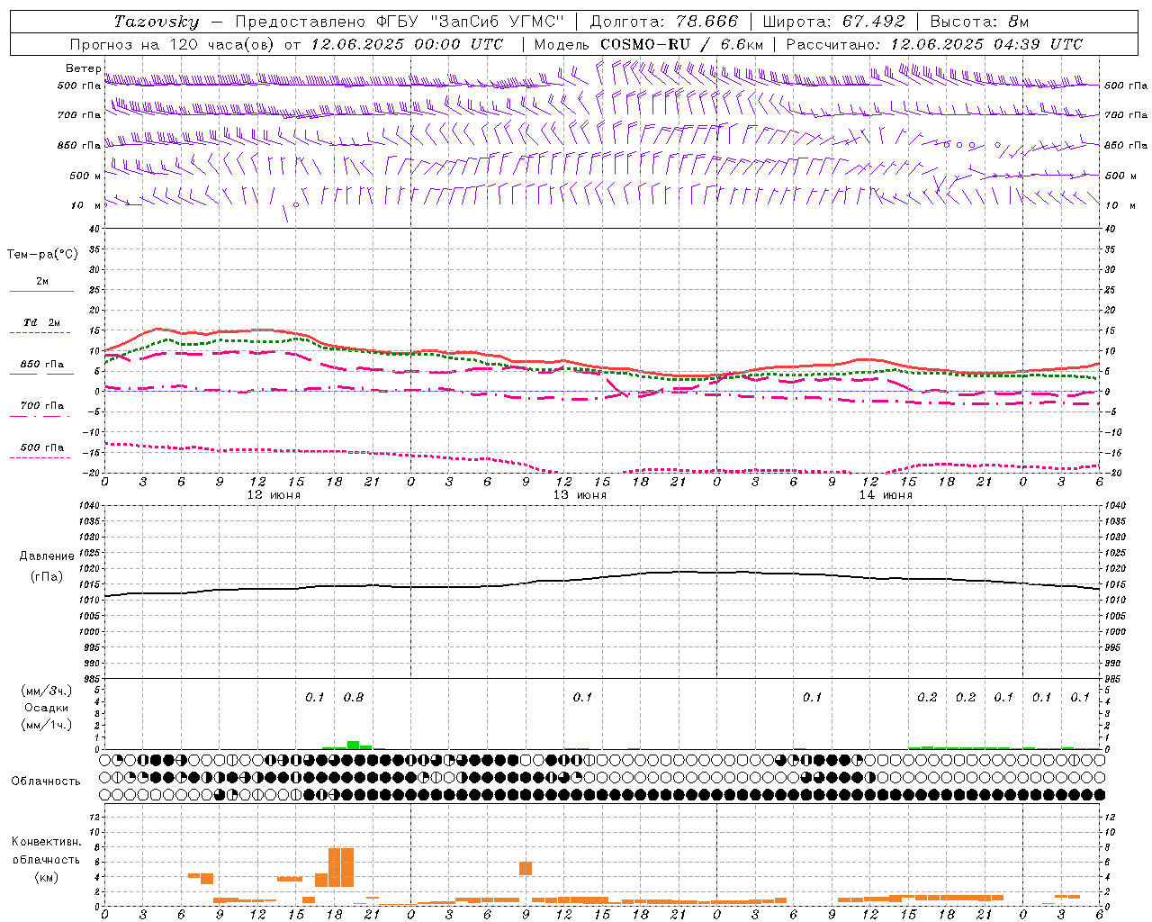Click the 14 июня date label
This screenshot has width=1152, height=922.
coord(886,495)
